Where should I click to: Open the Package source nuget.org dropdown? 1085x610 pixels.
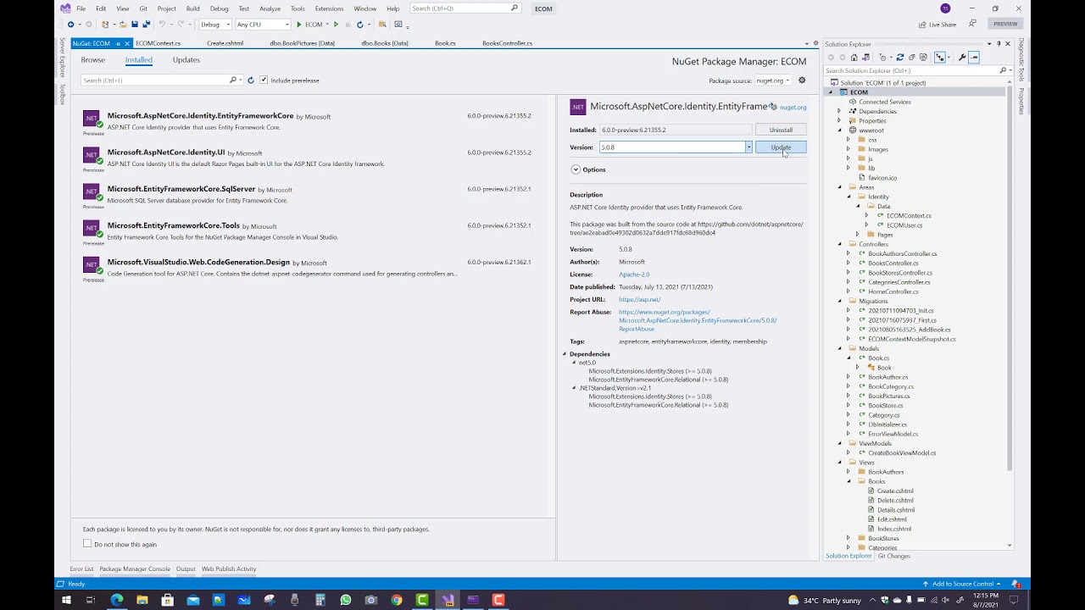point(772,80)
